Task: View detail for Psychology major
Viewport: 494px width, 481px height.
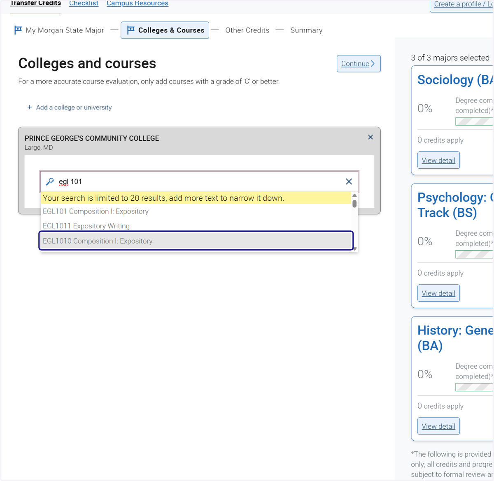Action: 438,293
